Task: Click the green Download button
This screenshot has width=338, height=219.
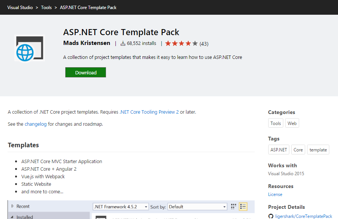Action: pos(86,72)
